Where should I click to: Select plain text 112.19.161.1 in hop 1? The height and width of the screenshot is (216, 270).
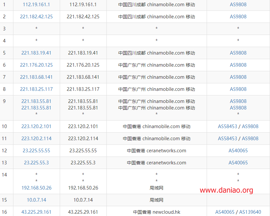pyautogui.click(x=83, y=5)
